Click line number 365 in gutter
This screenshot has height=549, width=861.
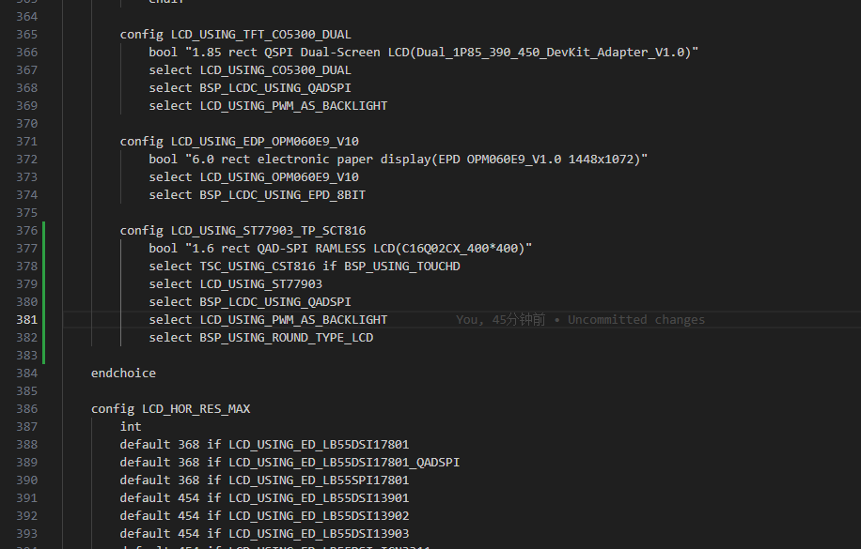pyautogui.click(x=26, y=35)
